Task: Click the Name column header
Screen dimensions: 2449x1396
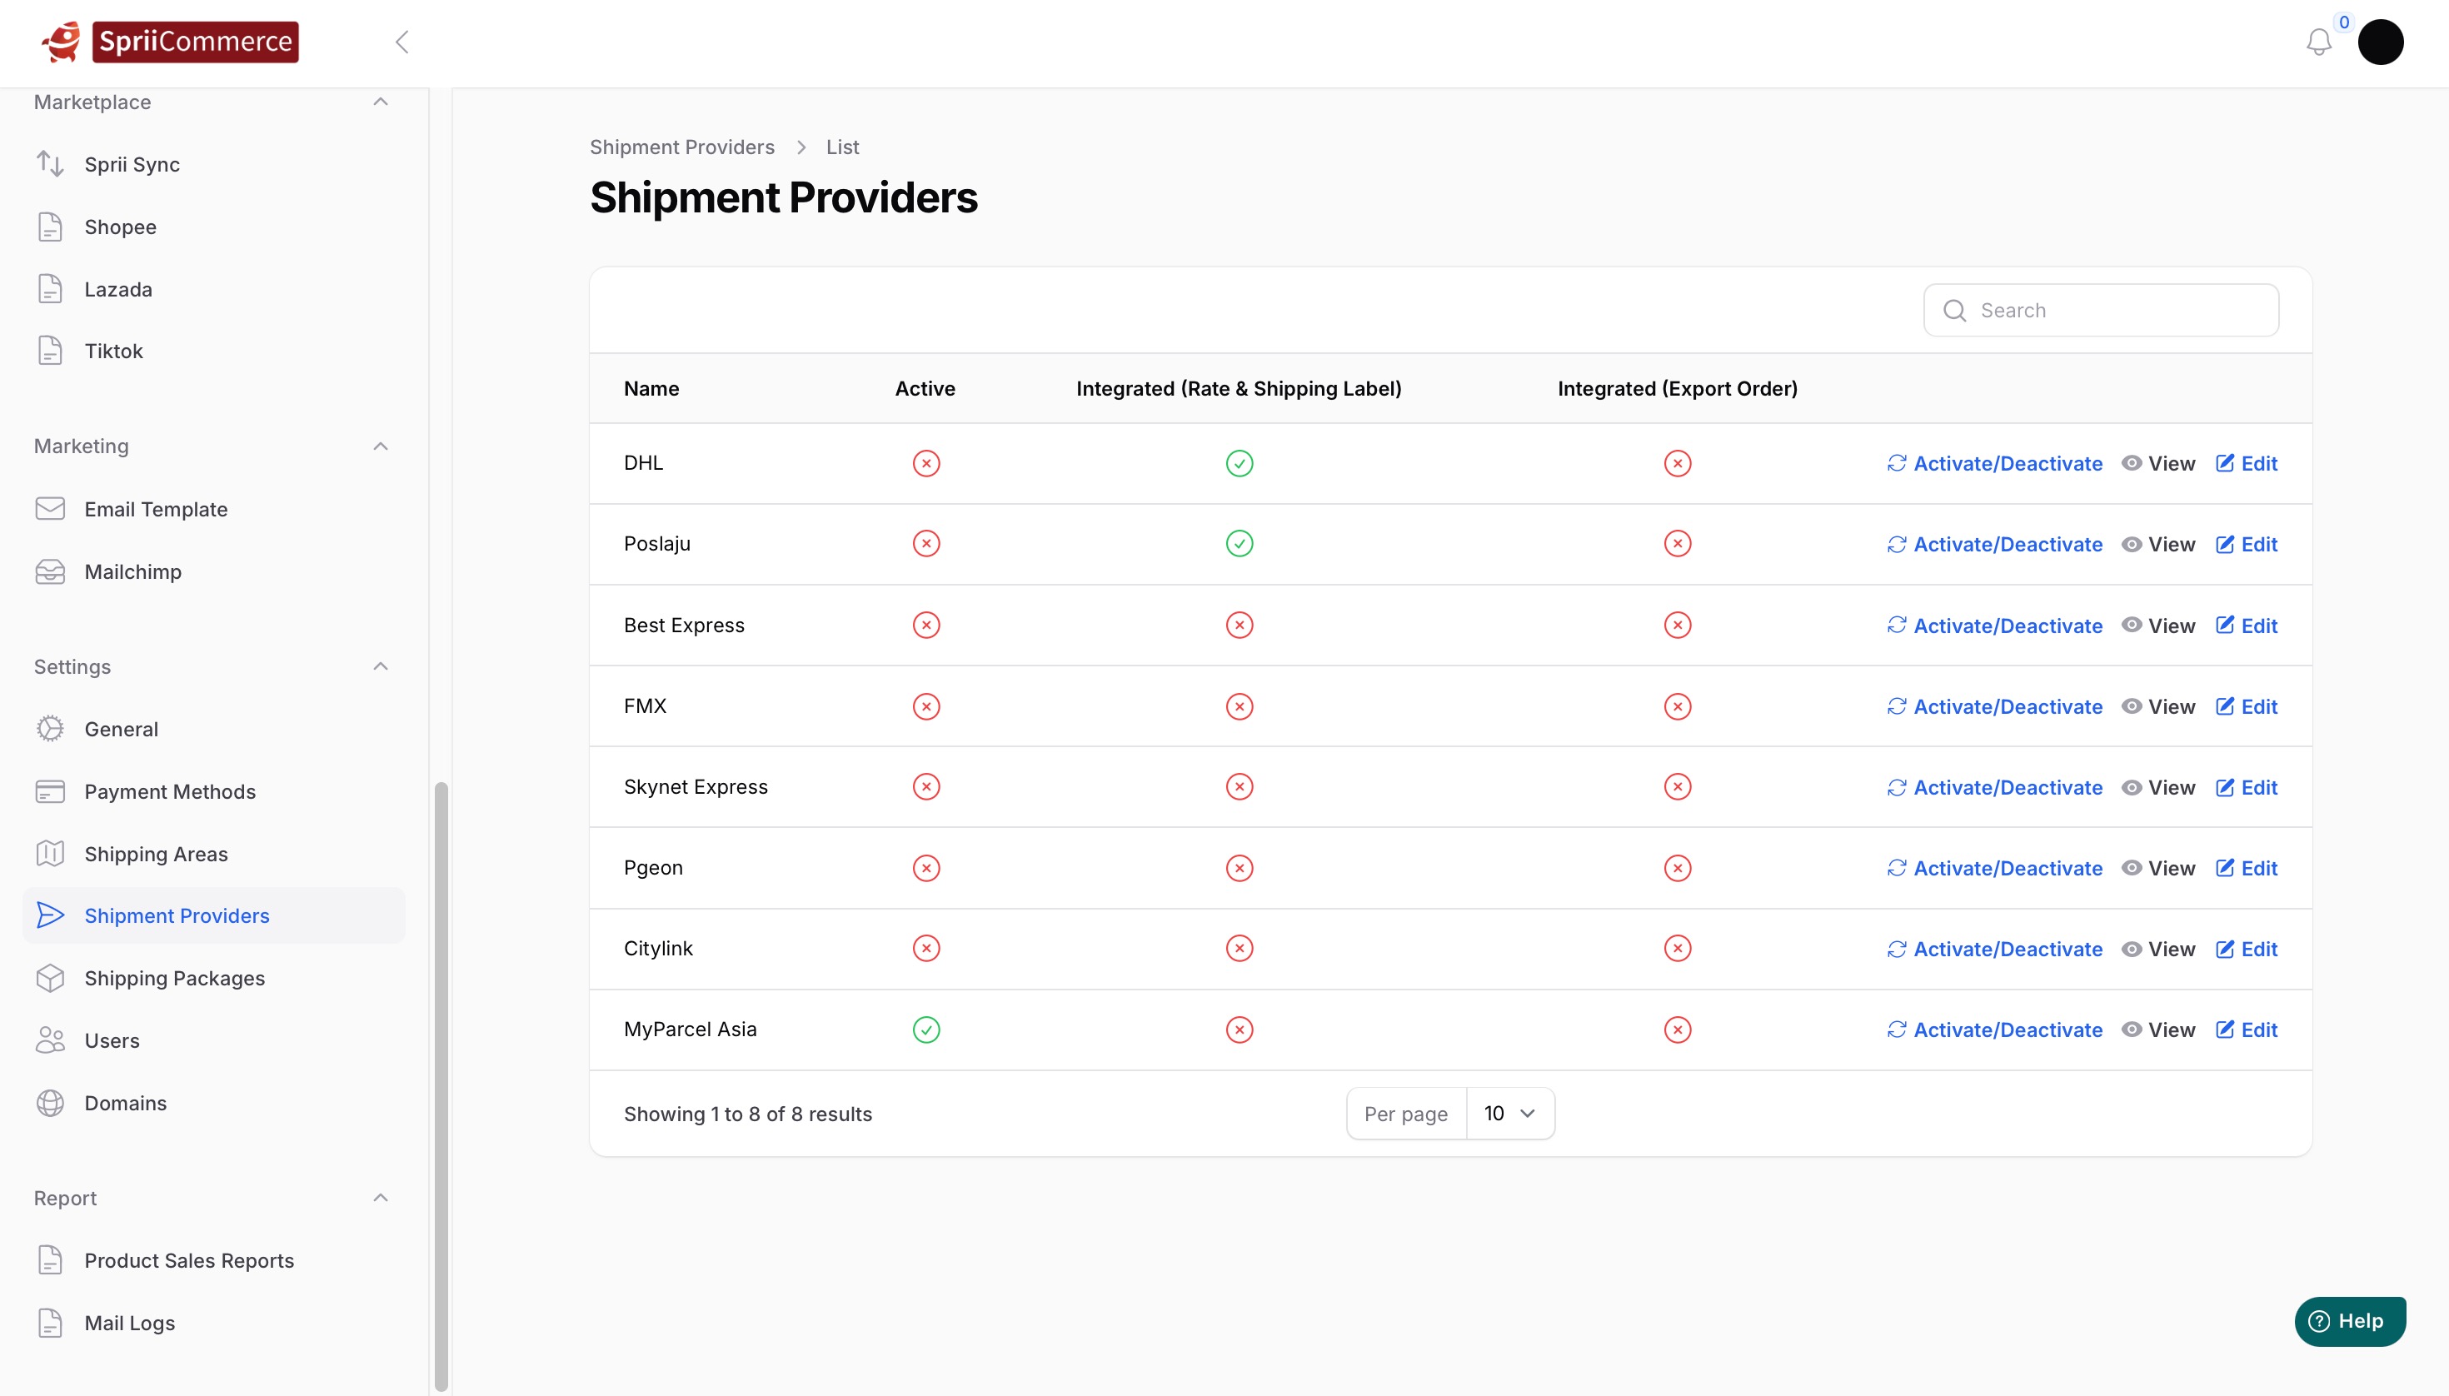Action: click(651, 388)
